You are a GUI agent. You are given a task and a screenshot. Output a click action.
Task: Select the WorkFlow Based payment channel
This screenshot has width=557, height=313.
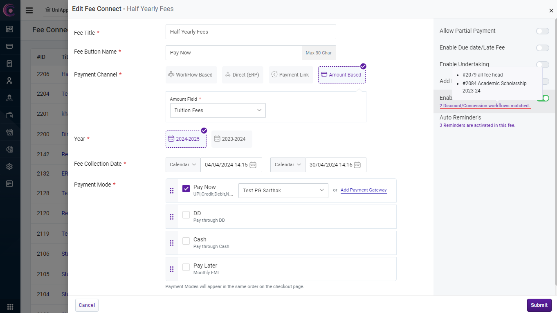click(191, 75)
